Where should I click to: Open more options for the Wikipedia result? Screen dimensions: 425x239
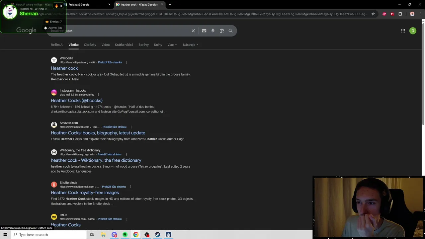127,62
